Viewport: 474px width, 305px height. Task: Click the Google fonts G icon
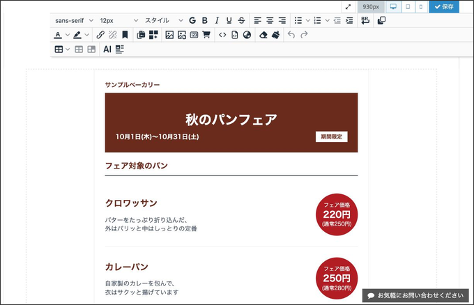coord(192,20)
